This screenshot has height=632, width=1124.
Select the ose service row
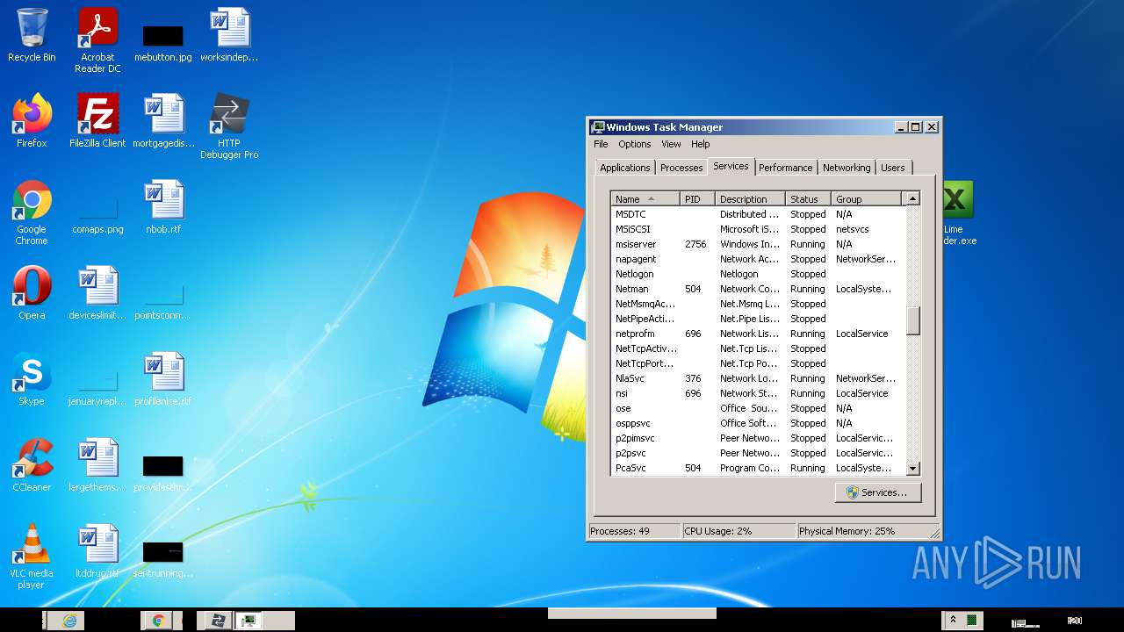(757, 408)
